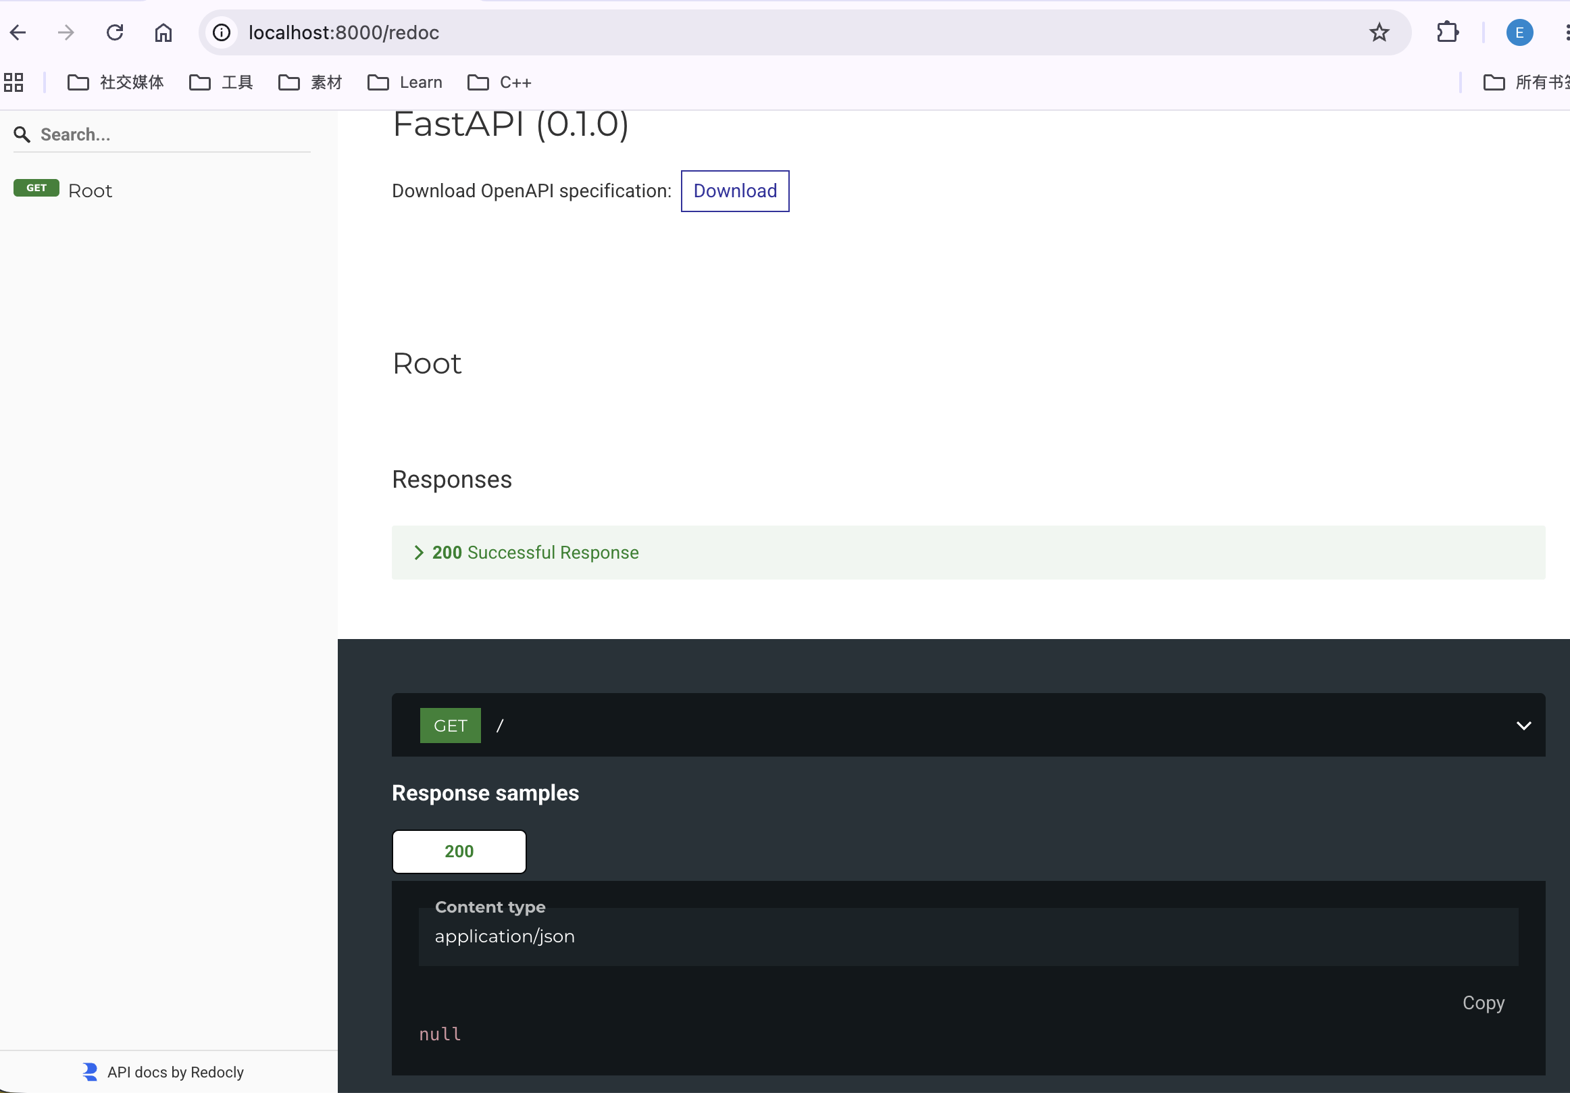Click the null response sample value

(x=440, y=1034)
